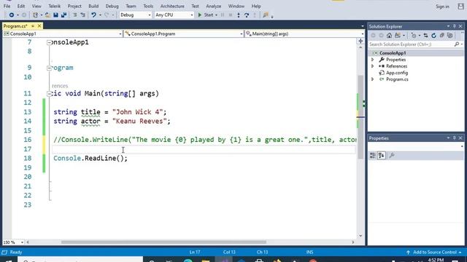Screen dimensions: 467x262
Task: Click the editor horizontal scrollbar thumb
Action: tap(163, 242)
